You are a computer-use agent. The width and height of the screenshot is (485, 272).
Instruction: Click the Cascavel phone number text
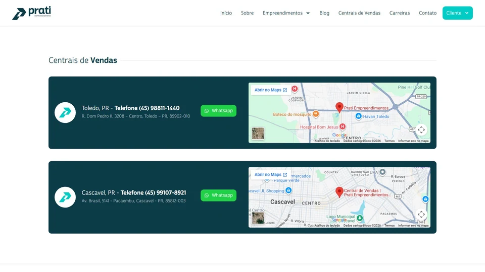[153, 192]
